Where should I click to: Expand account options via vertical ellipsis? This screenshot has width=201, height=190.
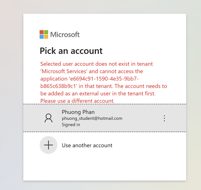[x=164, y=118]
